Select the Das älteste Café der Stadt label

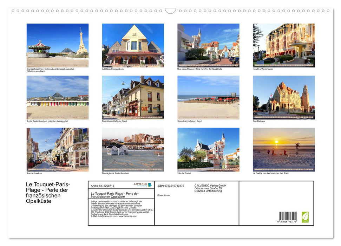click(114, 121)
